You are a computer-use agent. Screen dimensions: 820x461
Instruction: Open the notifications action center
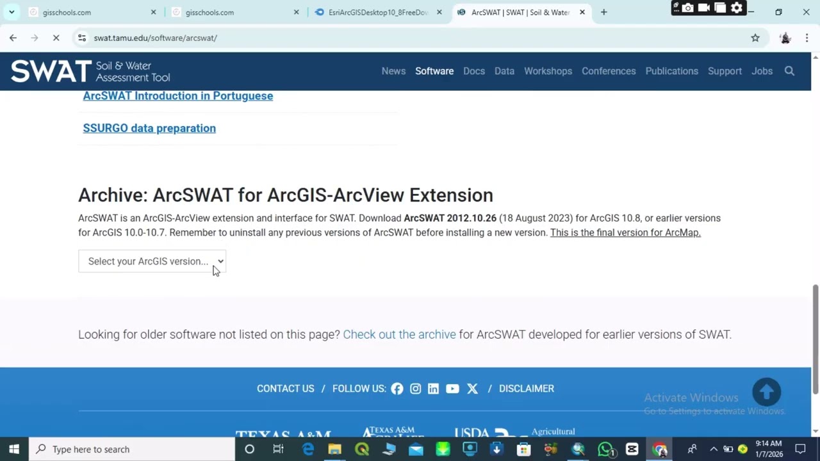[x=800, y=449]
